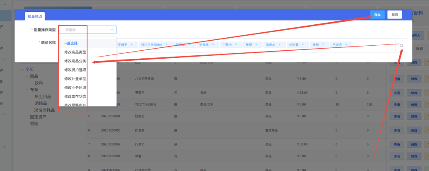The width and height of the screenshot is (429, 171).
Task: View the 八宝粥燕麦味 row with 查看
Action: pyautogui.click(x=397, y=79)
